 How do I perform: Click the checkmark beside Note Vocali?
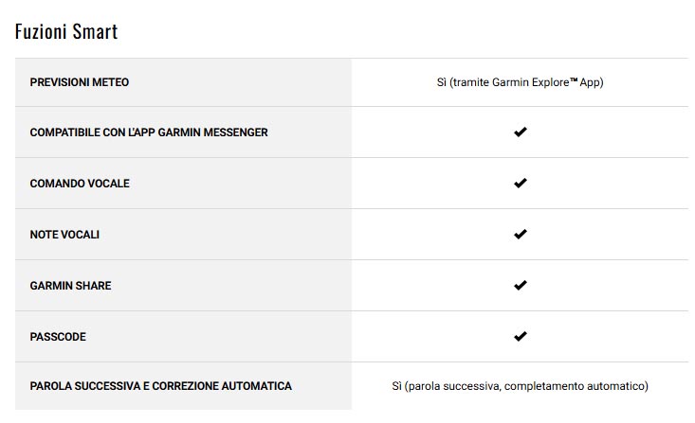[x=520, y=234]
